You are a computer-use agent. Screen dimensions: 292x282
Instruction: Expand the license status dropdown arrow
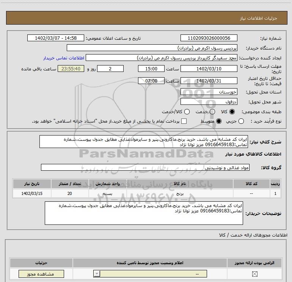97,274
